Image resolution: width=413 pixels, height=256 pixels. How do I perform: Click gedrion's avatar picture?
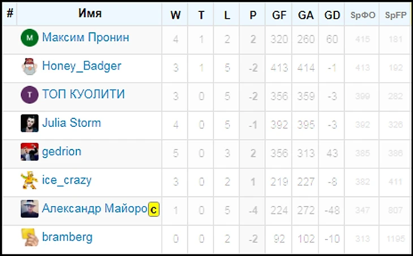(29, 152)
